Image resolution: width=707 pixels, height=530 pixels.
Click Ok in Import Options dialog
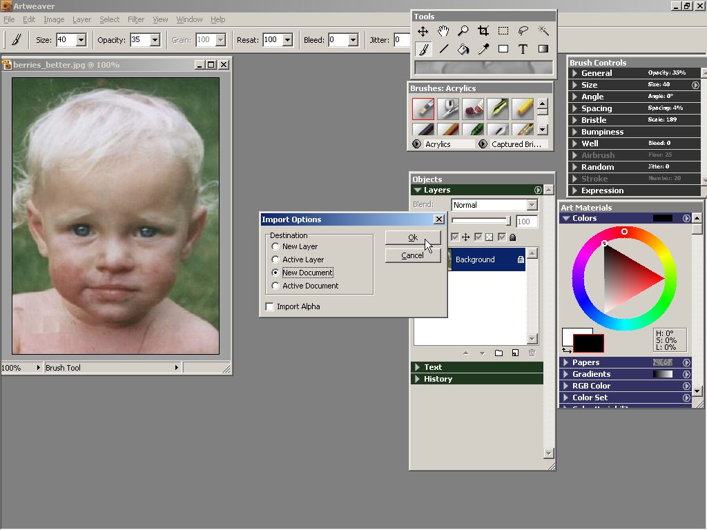tap(412, 237)
